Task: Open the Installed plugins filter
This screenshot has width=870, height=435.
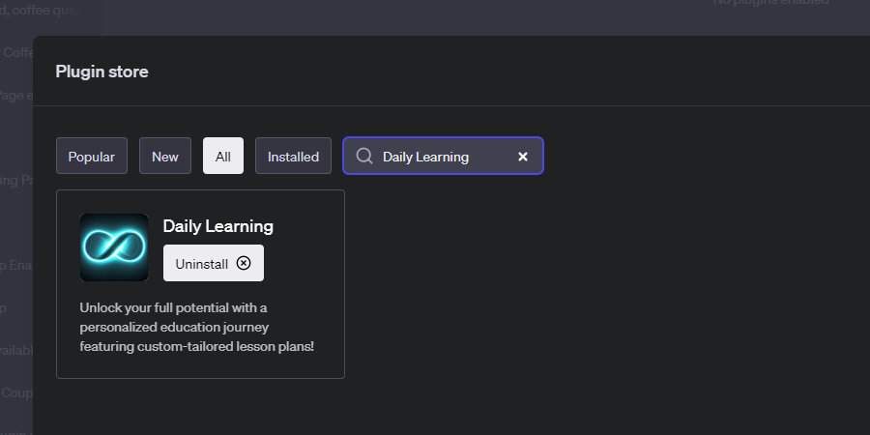Action: pos(293,157)
